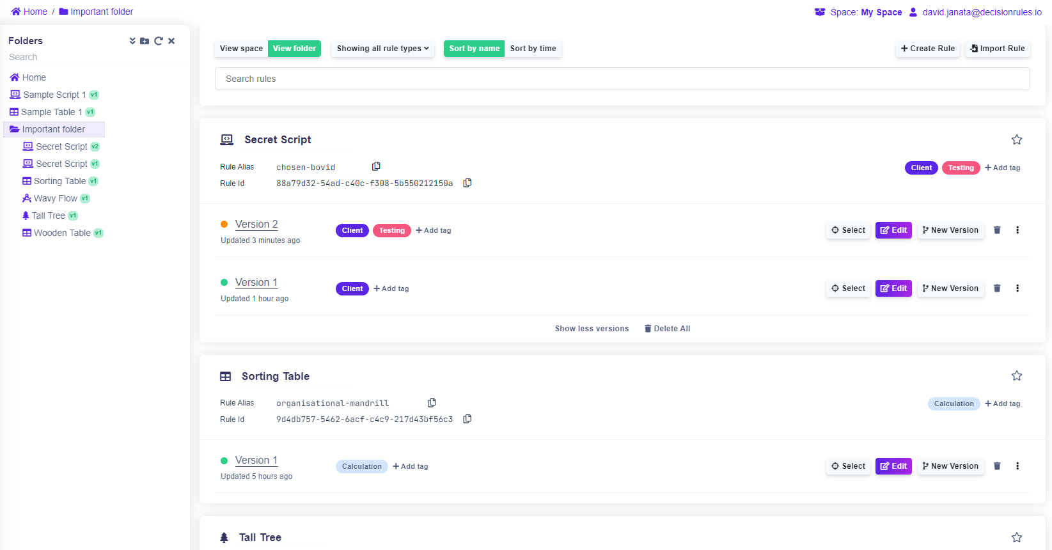Create New Version from Secret Script Version 1
This screenshot has width=1052, height=550.
[950, 288]
